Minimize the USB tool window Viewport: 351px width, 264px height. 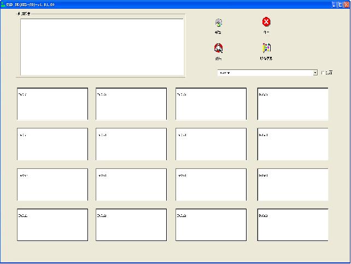pos(334,4)
